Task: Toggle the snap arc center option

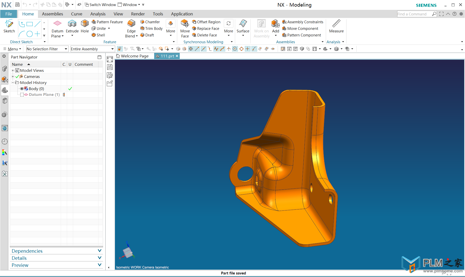Action: click(235, 49)
